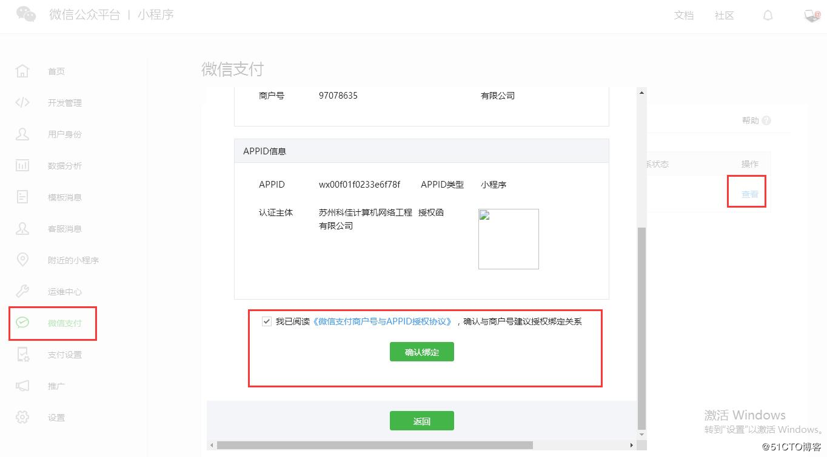The image size is (827, 457).
Task: Click the WeChat logo icon in header
Action: pos(26,15)
